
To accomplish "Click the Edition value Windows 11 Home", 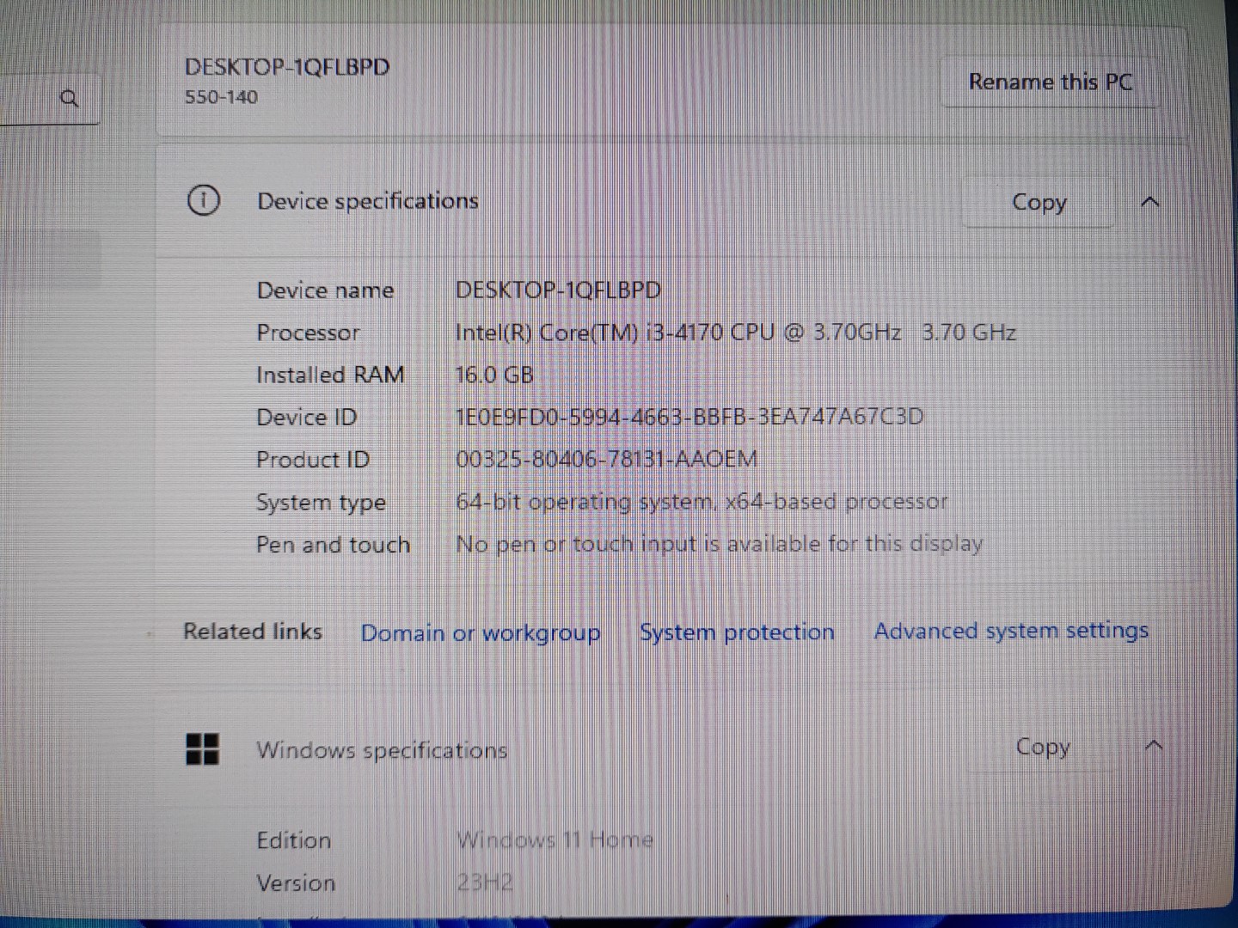I will 555,839.
